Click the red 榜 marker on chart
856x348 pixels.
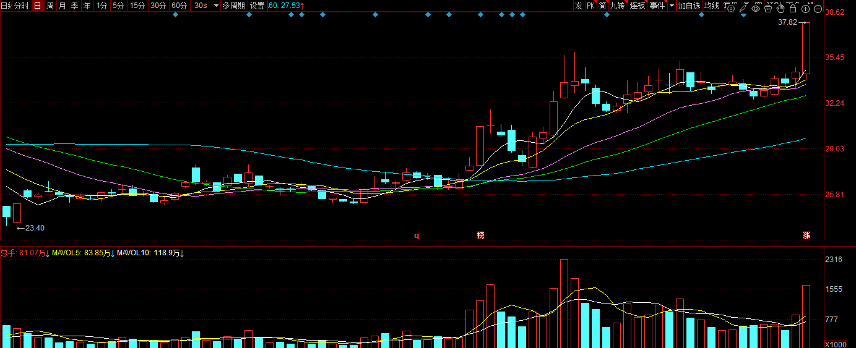tap(480, 236)
